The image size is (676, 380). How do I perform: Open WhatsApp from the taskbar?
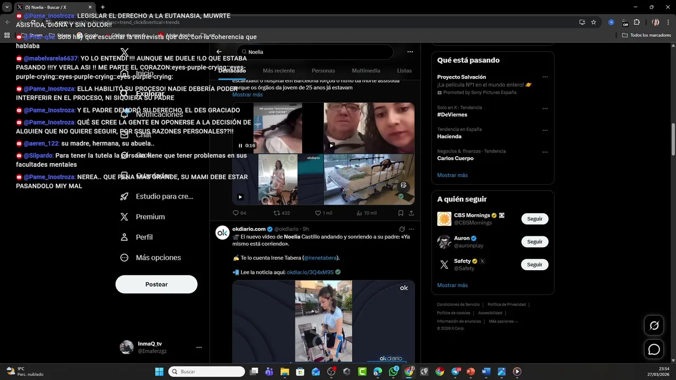[x=393, y=372]
